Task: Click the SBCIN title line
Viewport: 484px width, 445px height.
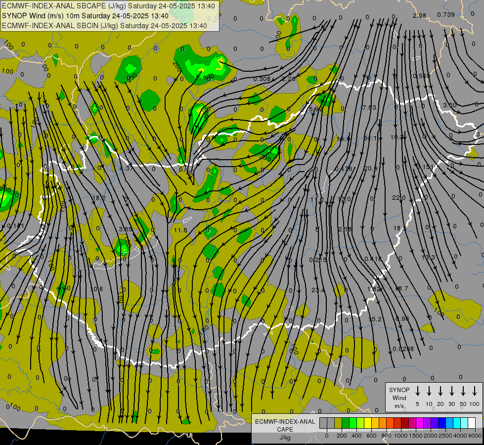Action: [x=104, y=26]
